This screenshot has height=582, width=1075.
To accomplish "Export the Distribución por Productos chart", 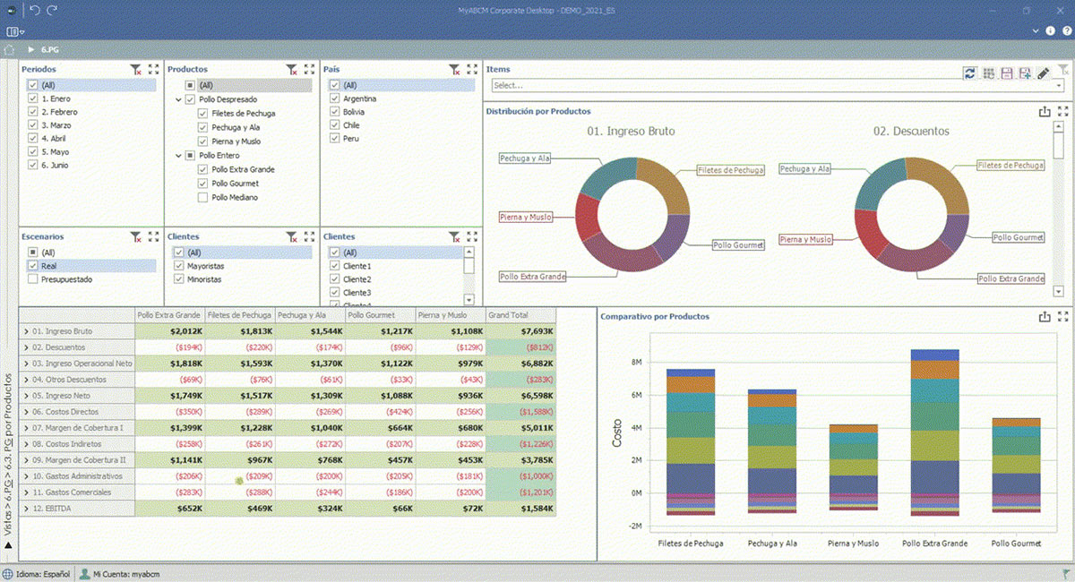I will pyautogui.click(x=1044, y=112).
